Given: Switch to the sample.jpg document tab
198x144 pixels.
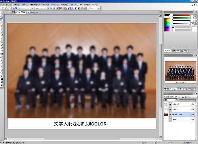Looking at the screenshot, I should click(x=33, y=12).
